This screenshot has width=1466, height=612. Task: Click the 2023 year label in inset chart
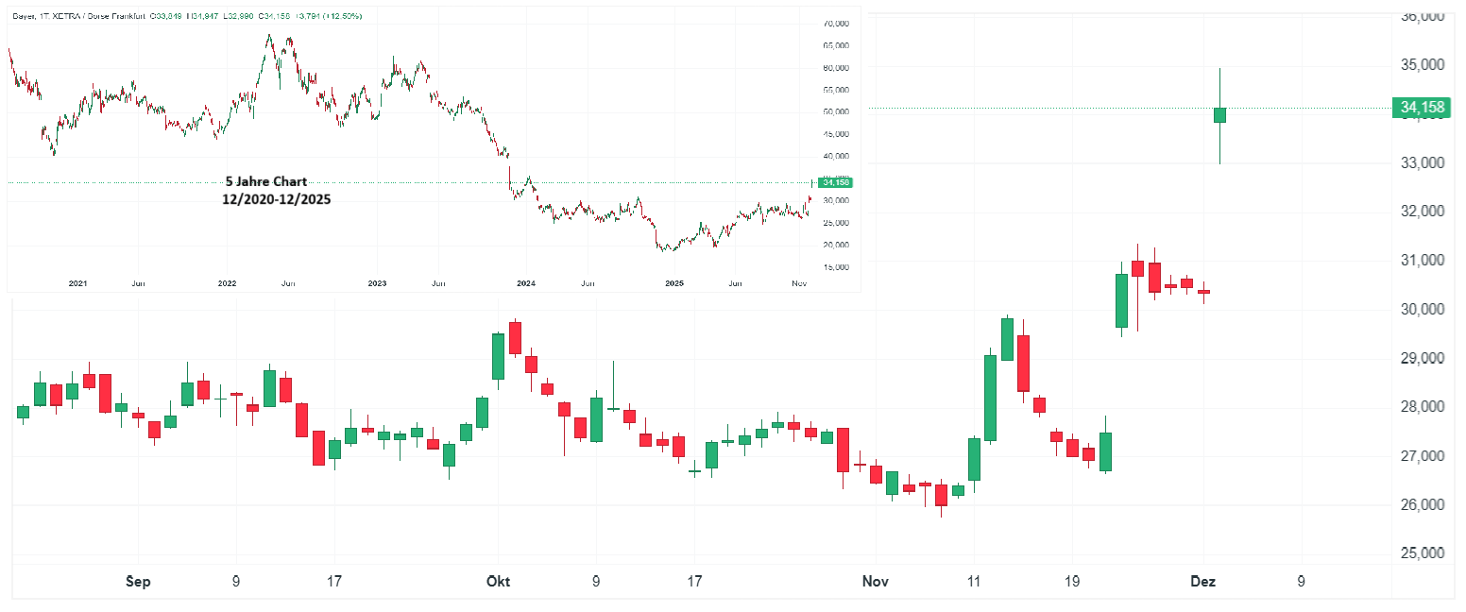tap(377, 283)
